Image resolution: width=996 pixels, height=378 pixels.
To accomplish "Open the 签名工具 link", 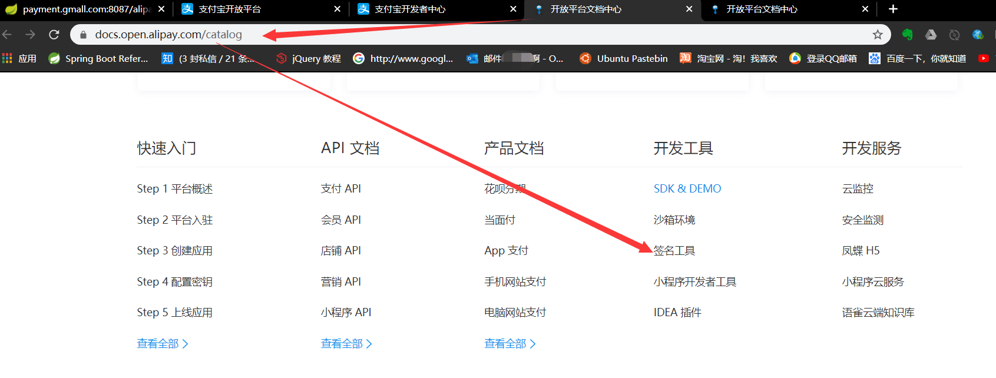I will pyautogui.click(x=674, y=251).
